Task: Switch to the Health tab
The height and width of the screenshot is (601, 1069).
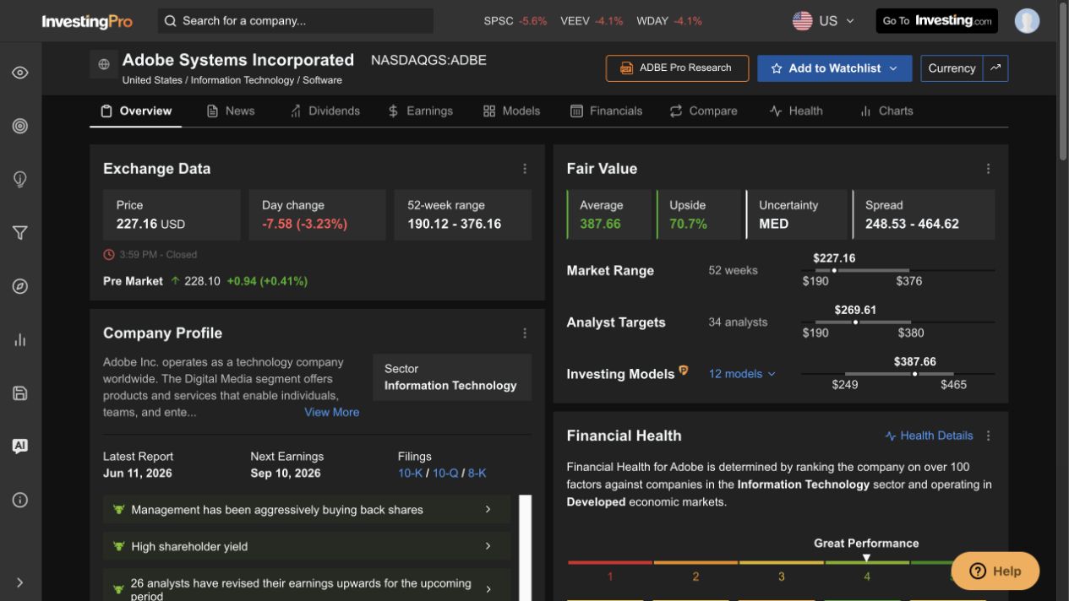Action: coord(796,111)
